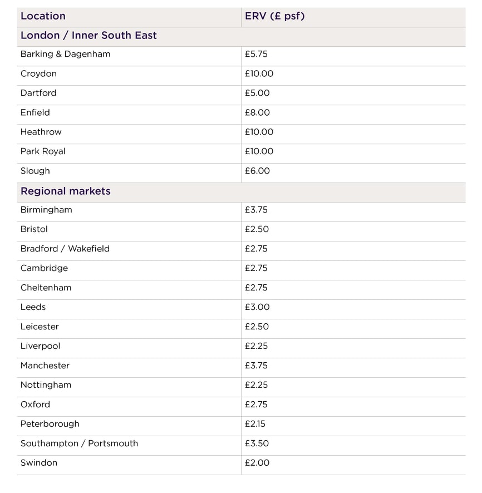Select the Park Royal row label

coord(43,152)
